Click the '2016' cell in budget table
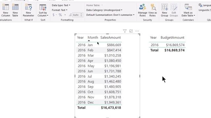The image size is (211, 118). [x=155, y=45]
